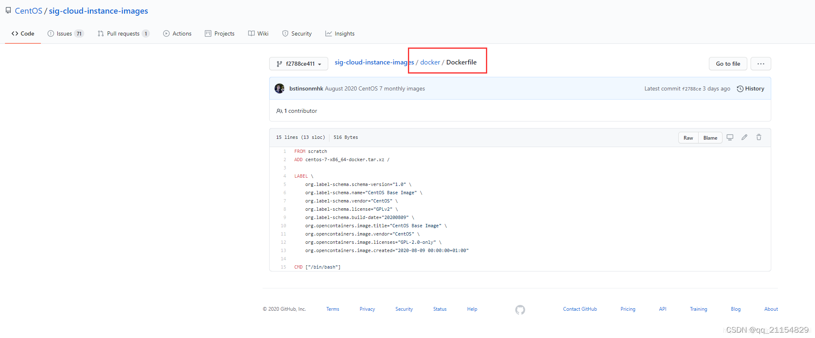815x338 pixels.
Task: Click the GitHub Octocat logo in footer
Action: pyautogui.click(x=520, y=309)
